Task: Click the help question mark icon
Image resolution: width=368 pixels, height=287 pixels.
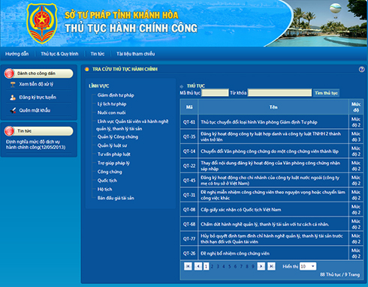Action: coord(361,70)
